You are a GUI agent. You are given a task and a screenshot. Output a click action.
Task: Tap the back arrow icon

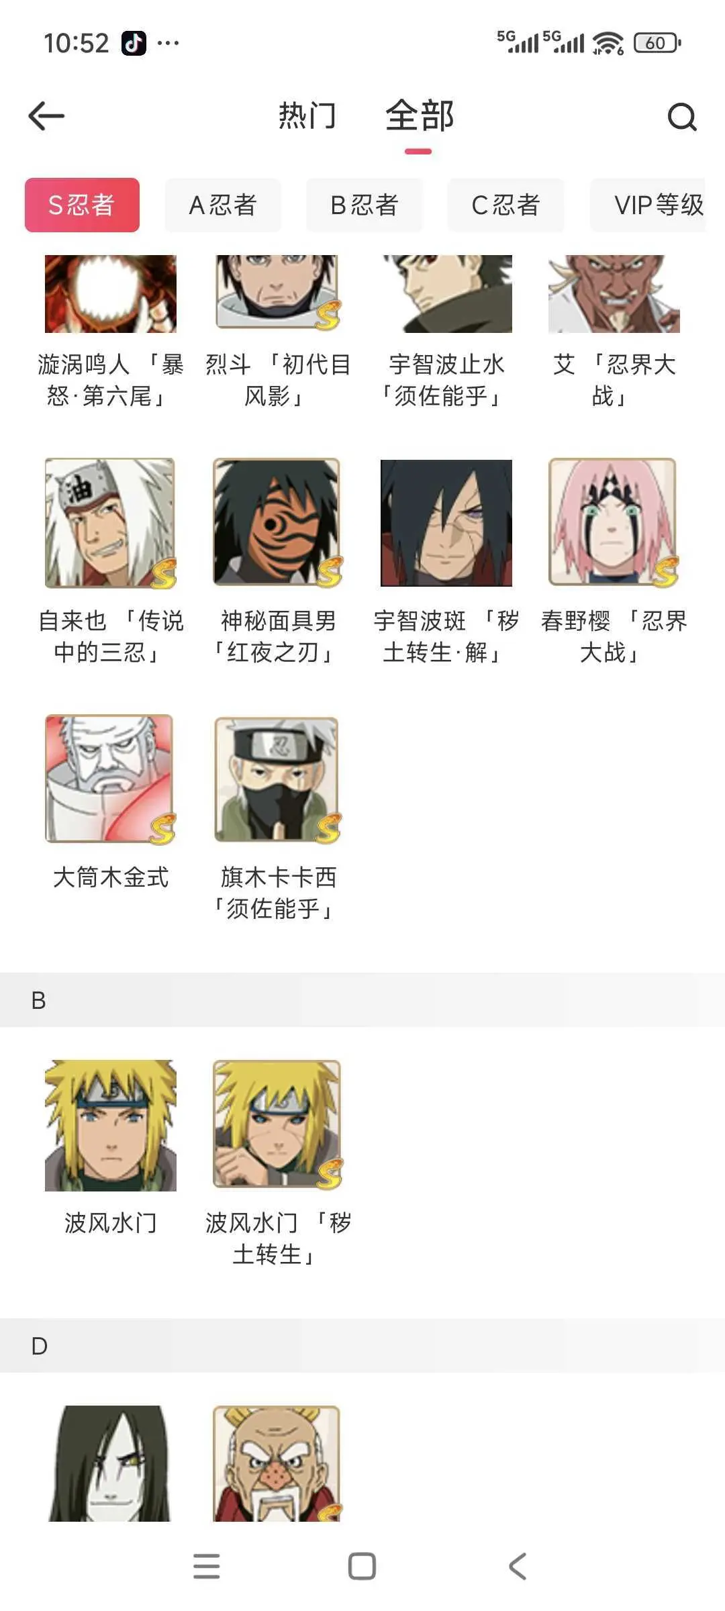coord(46,116)
